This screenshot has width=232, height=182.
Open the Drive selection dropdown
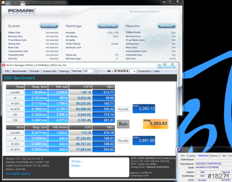tap(134, 71)
